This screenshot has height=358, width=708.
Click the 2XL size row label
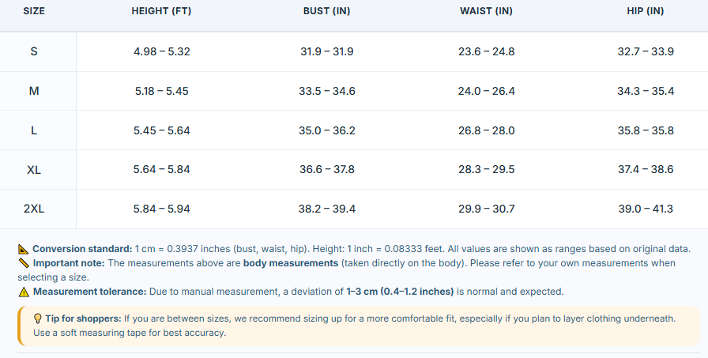click(34, 209)
